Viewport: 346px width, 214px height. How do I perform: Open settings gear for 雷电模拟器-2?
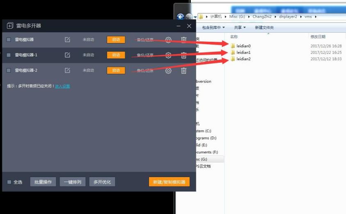(x=168, y=71)
